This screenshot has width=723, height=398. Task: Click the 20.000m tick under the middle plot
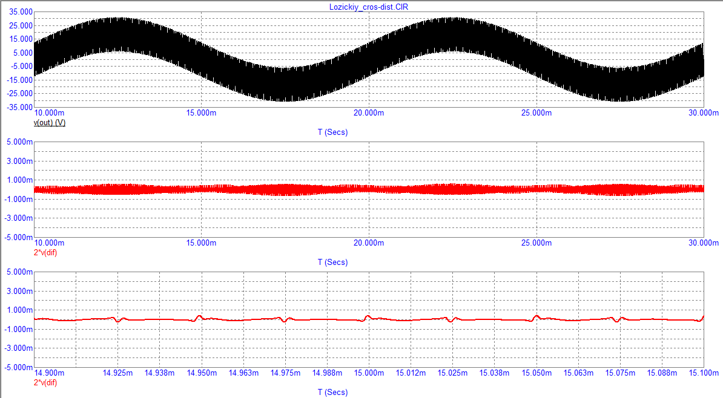[x=369, y=243]
